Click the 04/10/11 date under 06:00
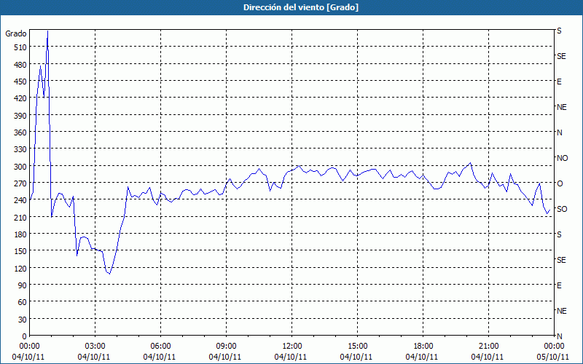 [160, 357]
